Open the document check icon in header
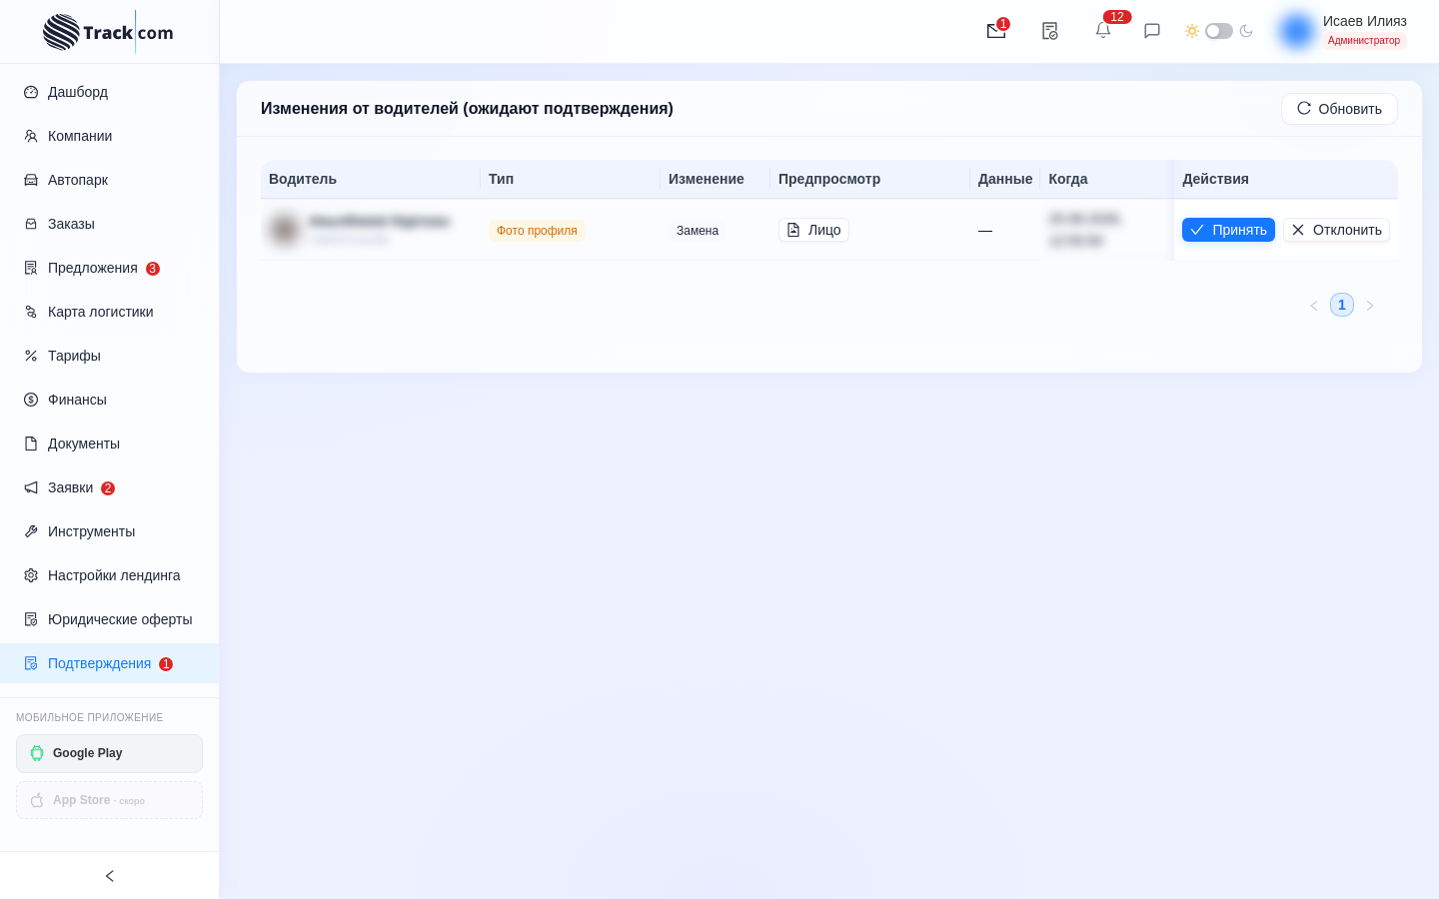This screenshot has height=899, width=1439. click(x=1049, y=31)
